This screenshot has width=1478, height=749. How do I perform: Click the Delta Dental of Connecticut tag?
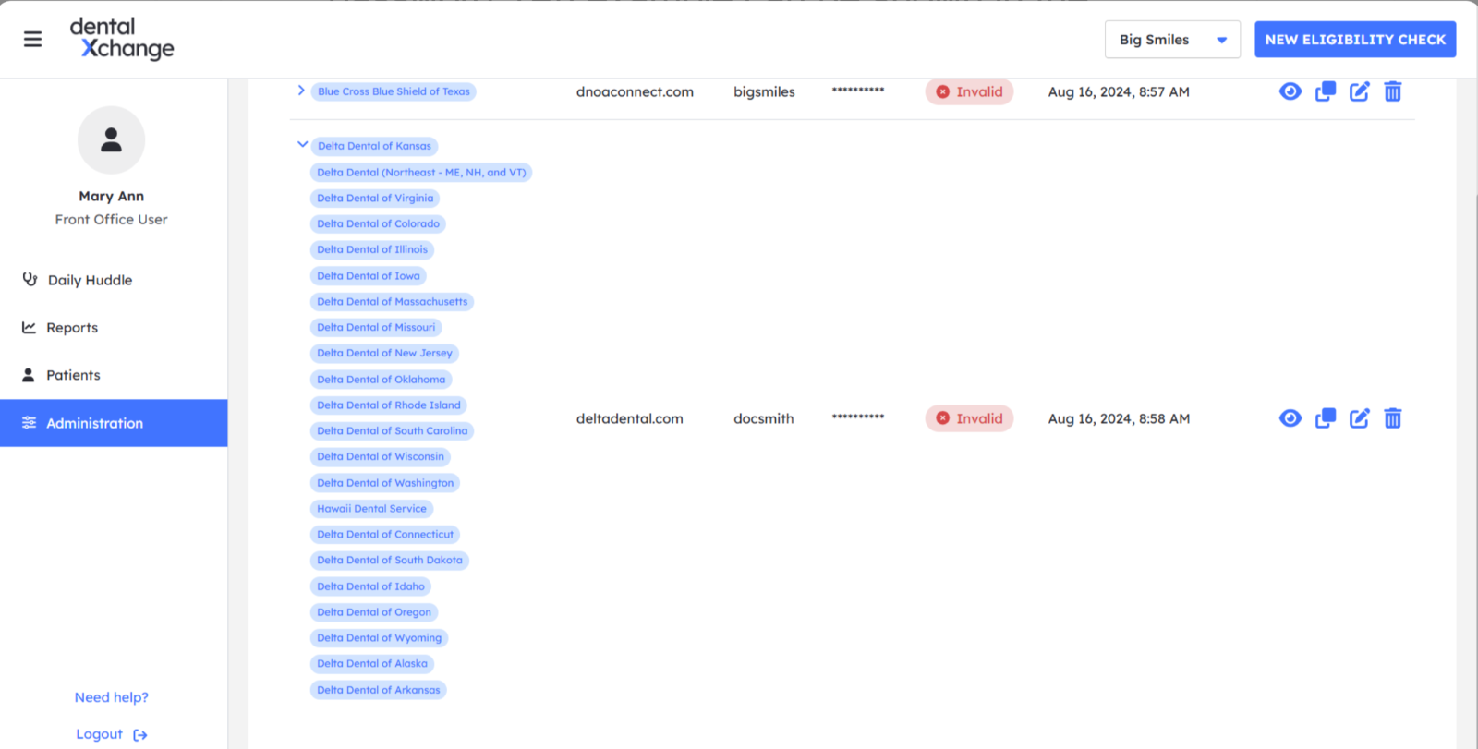385,535
